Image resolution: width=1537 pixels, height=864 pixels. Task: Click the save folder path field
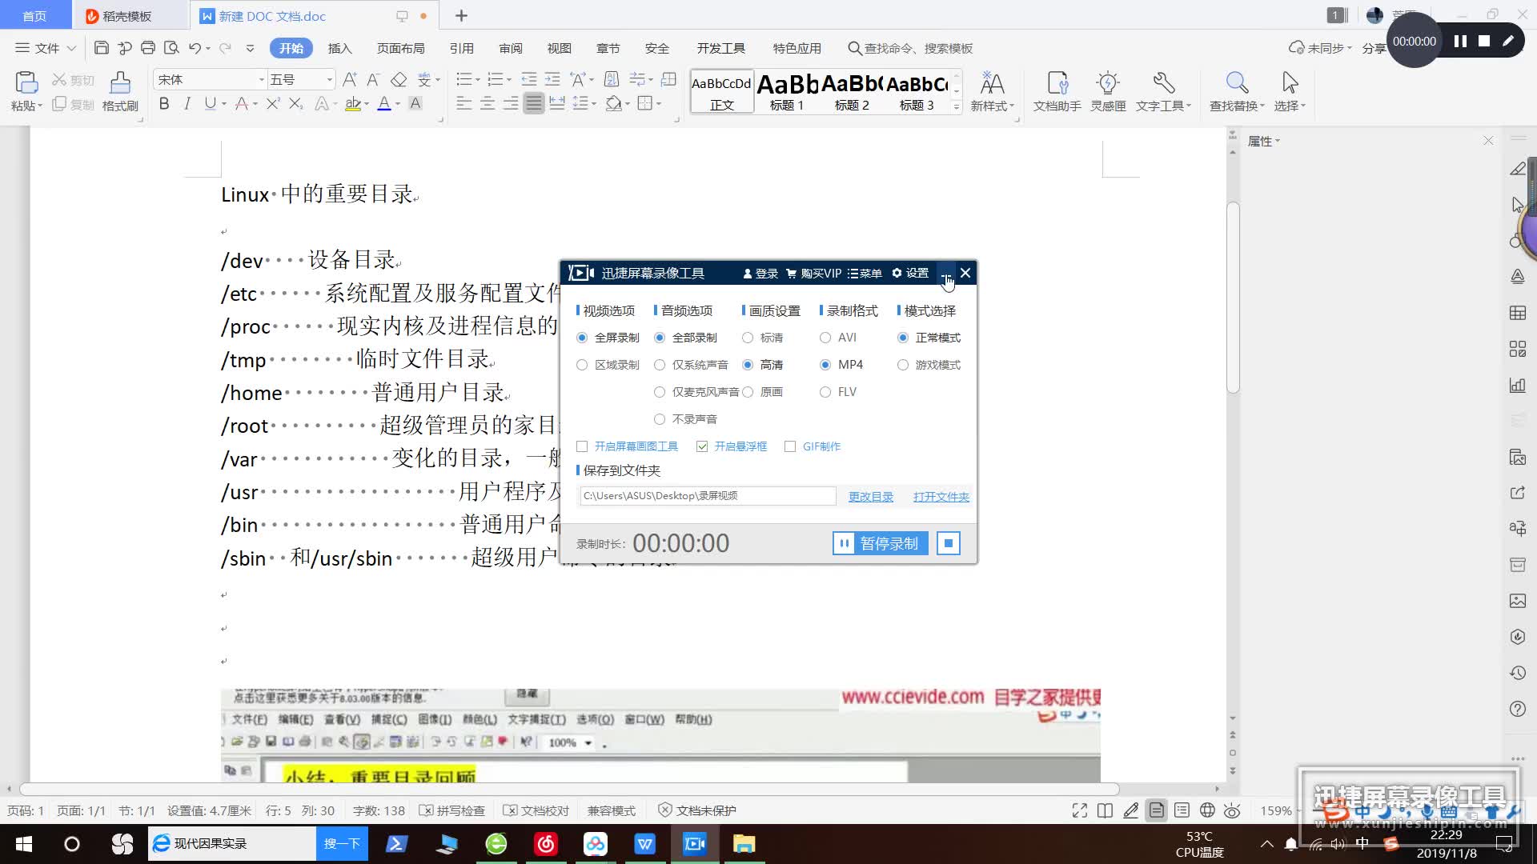coord(707,496)
